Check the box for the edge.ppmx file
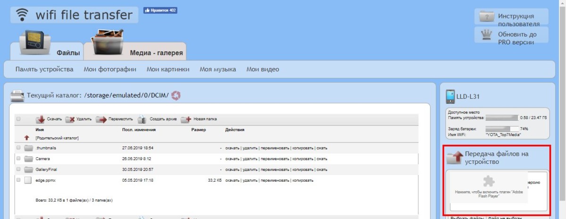 [x=18, y=180]
